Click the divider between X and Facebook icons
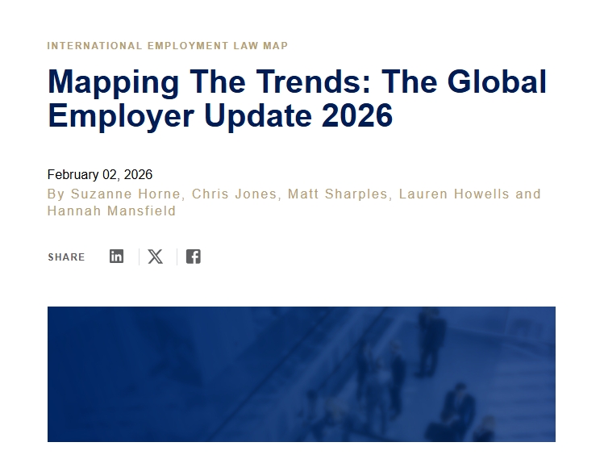Viewport: 604px width, 459px height. click(x=177, y=257)
